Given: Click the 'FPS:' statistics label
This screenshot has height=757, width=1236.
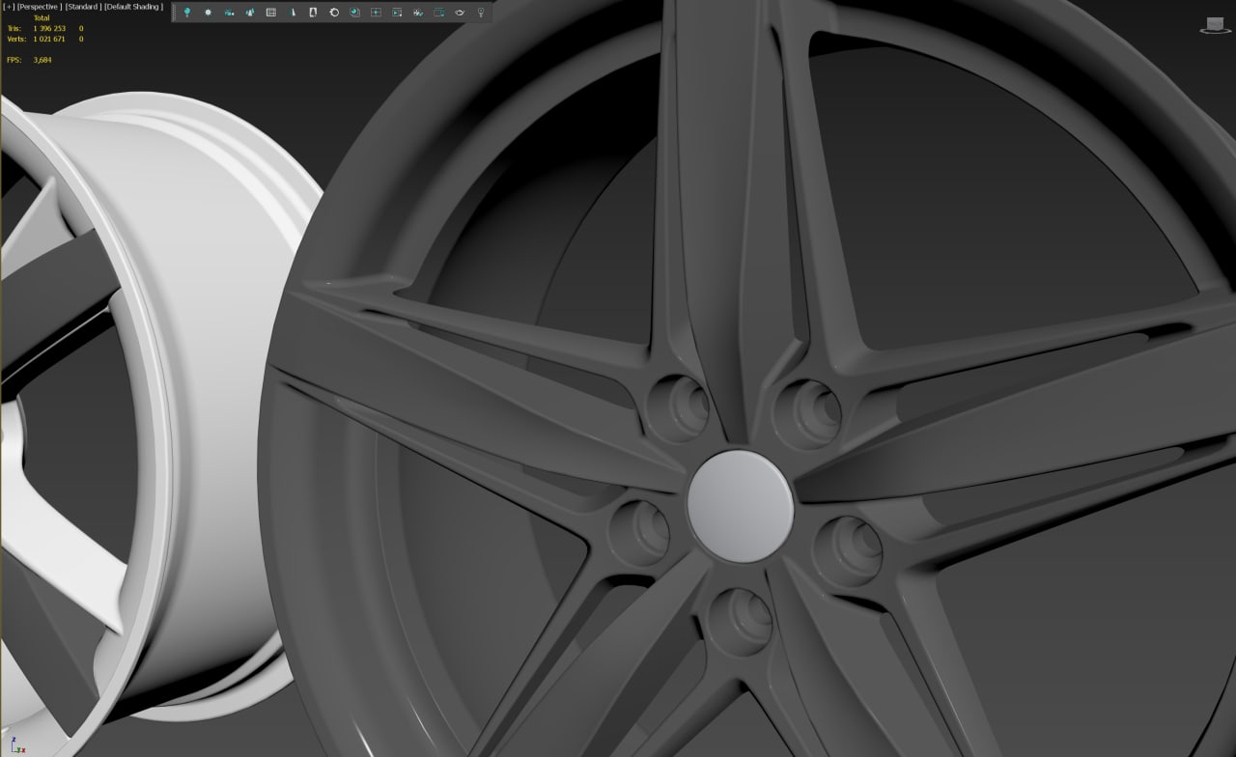Looking at the screenshot, I should click(x=14, y=60).
